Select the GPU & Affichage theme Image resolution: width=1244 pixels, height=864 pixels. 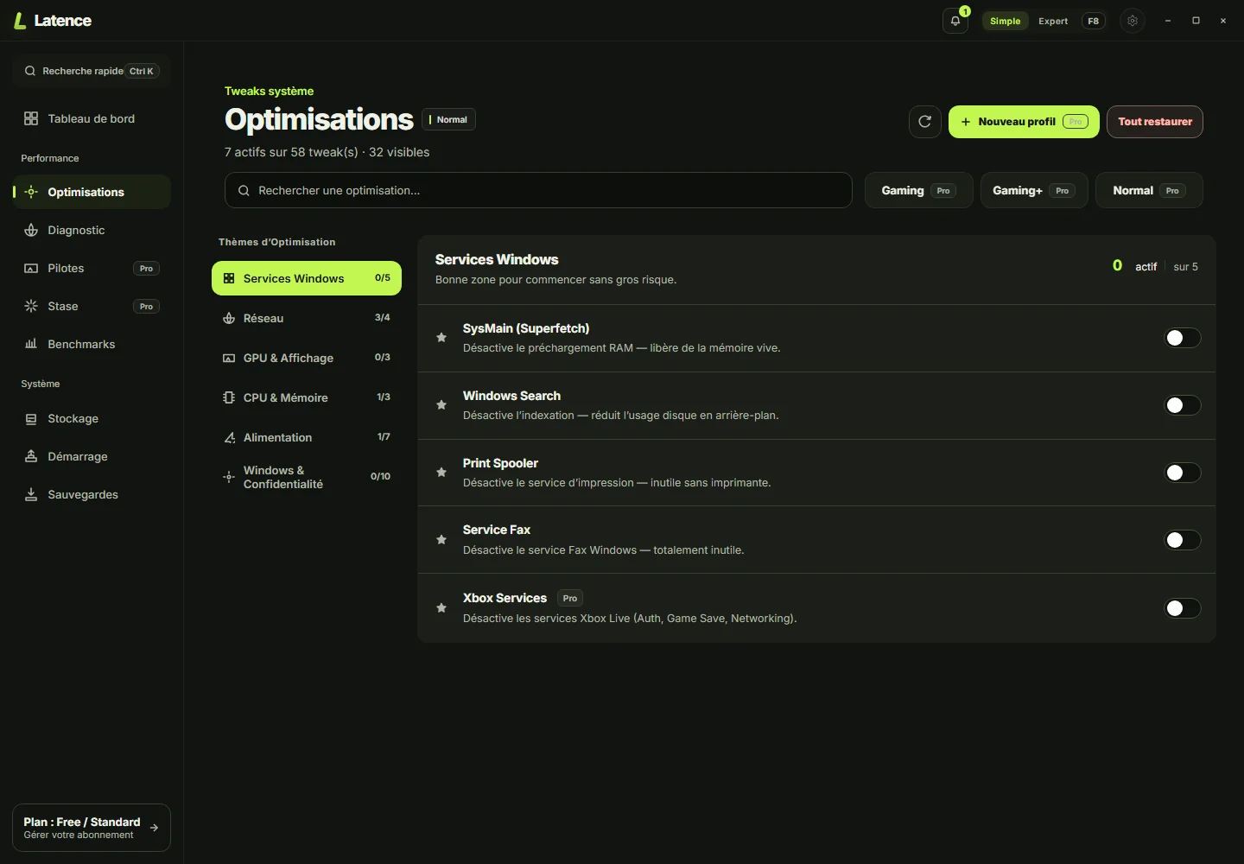coord(307,358)
